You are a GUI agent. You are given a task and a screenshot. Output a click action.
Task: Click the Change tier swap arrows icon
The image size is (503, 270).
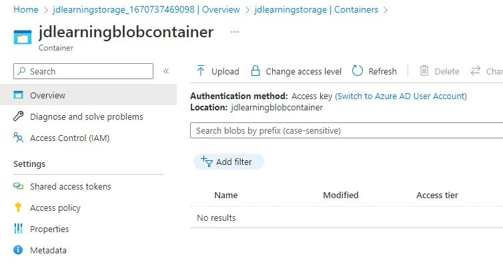476,70
